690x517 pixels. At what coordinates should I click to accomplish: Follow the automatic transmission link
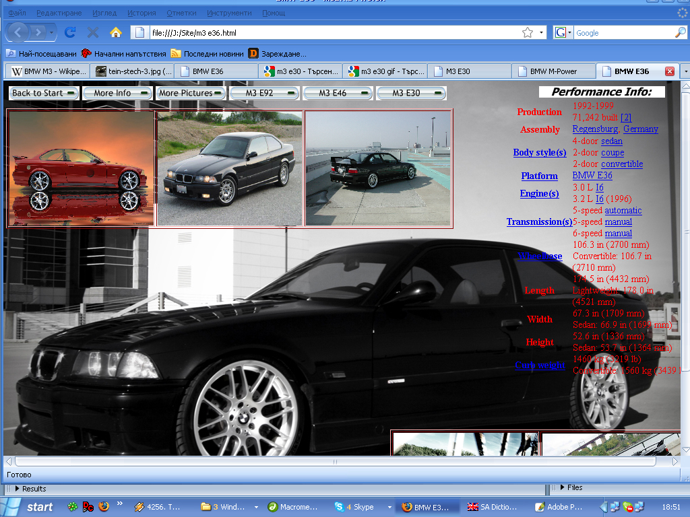point(623,210)
